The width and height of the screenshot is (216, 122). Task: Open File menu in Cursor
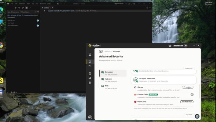pyautogui.click(x=12, y=4)
